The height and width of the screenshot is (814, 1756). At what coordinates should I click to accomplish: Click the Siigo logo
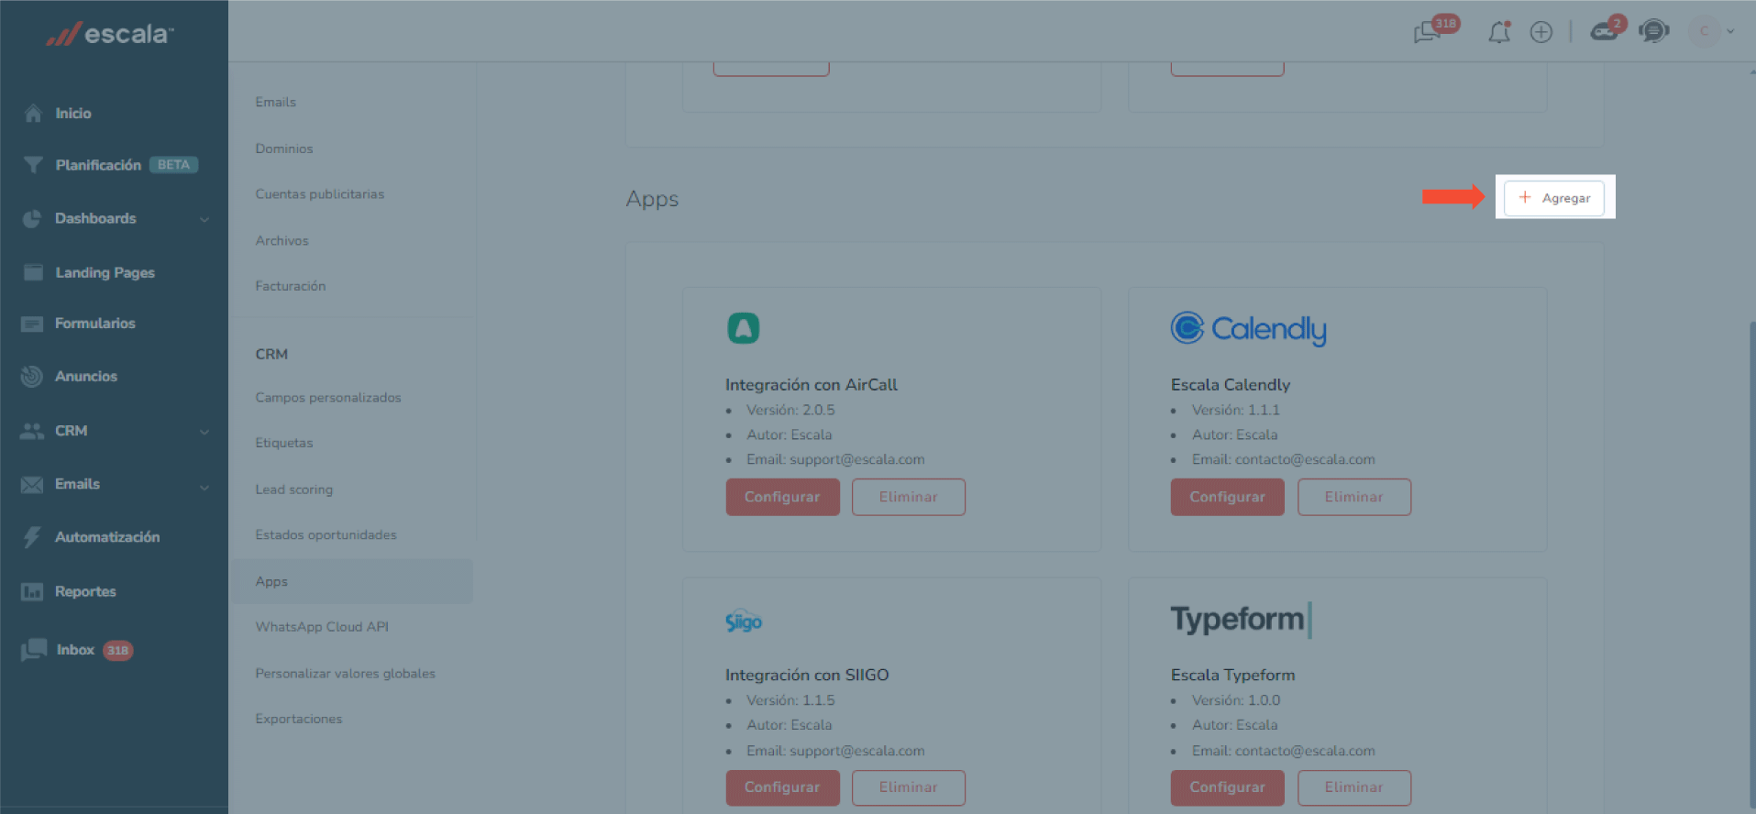tap(744, 621)
